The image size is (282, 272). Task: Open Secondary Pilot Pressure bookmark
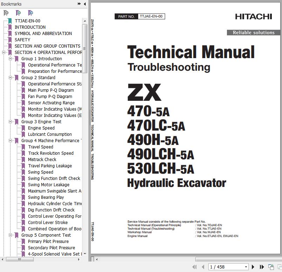52,247
